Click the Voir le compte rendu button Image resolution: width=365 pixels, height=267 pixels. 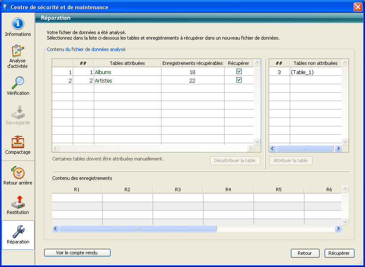(x=77, y=253)
